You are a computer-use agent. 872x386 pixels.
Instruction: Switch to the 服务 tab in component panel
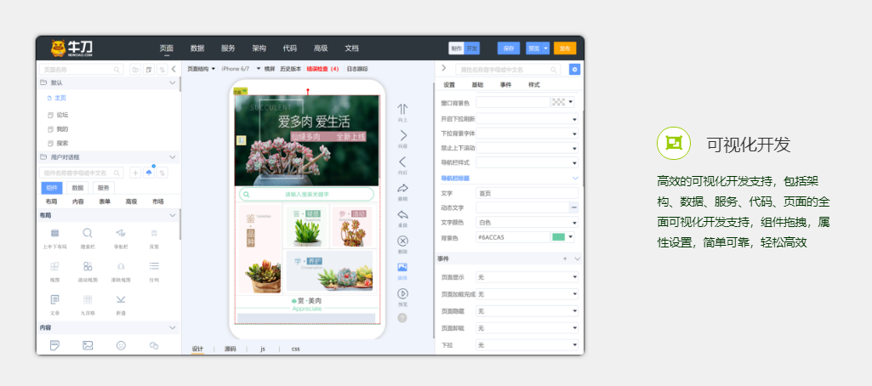click(x=104, y=188)
